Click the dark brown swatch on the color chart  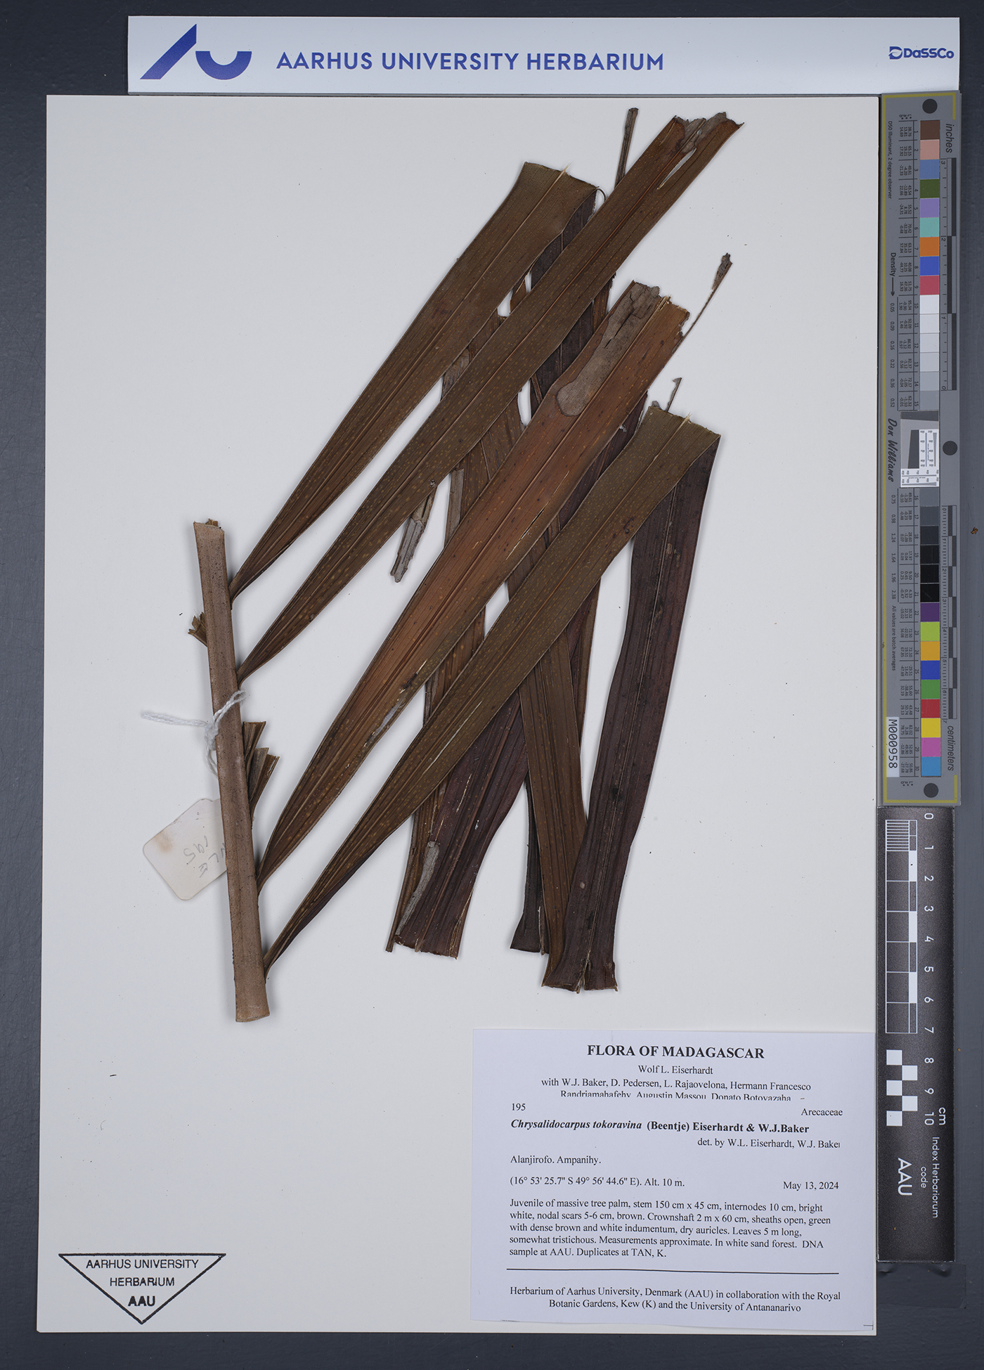pyautogui.click(x=929, y=130)
